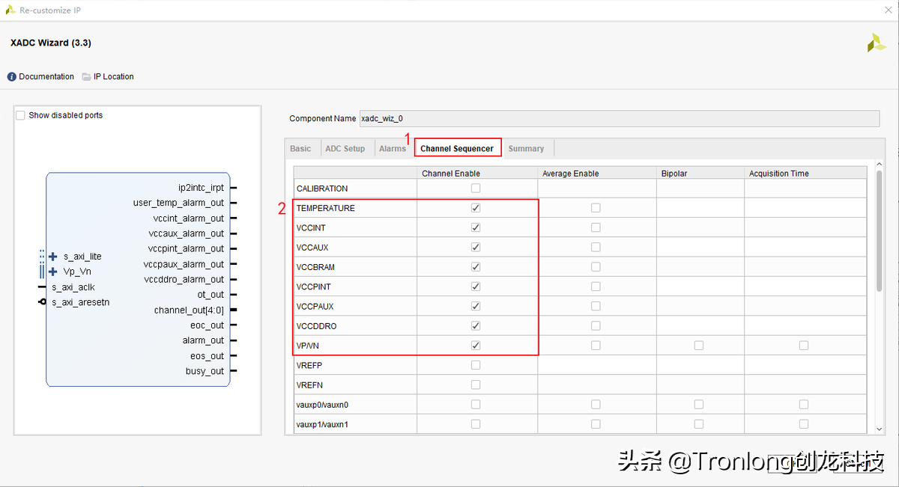899x487 pixels.
Task: Enable Bipolar mode for VP/VN
Action: tap(699, 345)
